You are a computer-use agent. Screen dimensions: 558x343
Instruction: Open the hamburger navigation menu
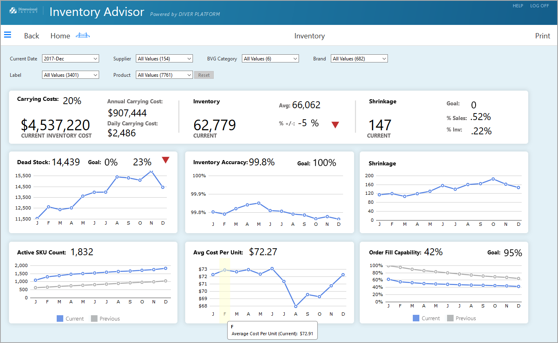pyautogui.click(x=8, y=35)
